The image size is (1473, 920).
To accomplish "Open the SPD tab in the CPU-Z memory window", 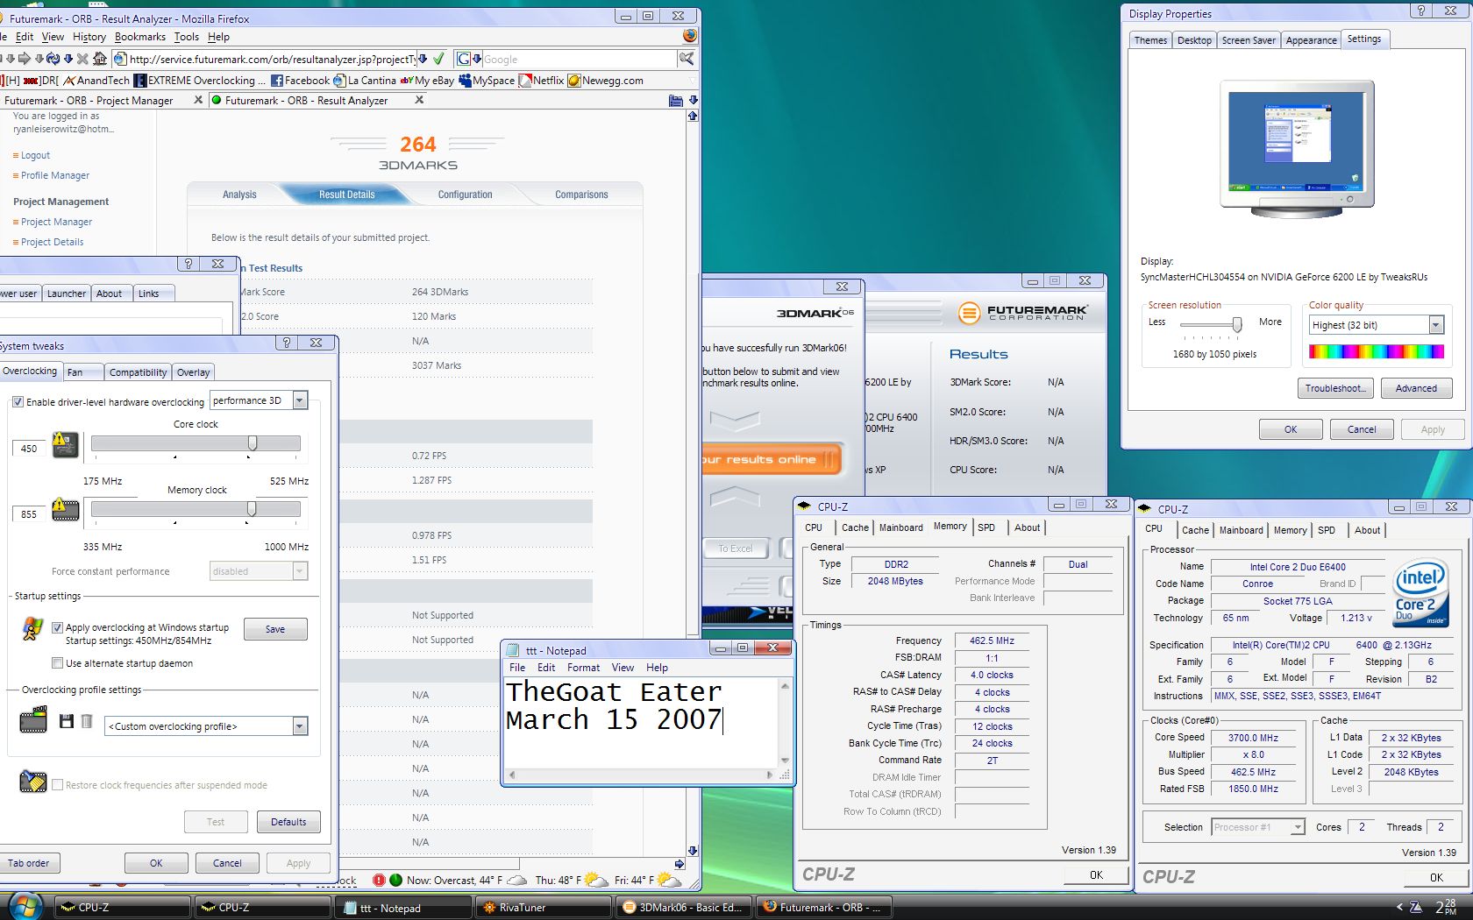I will point(986,527).
